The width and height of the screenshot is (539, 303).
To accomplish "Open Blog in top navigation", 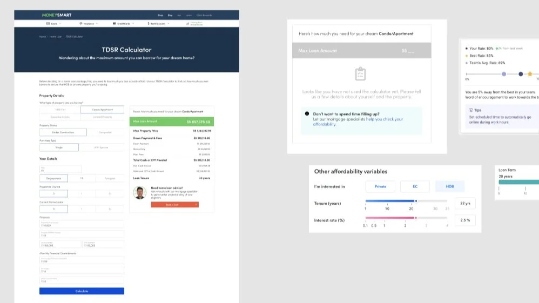I will (170, 15).
